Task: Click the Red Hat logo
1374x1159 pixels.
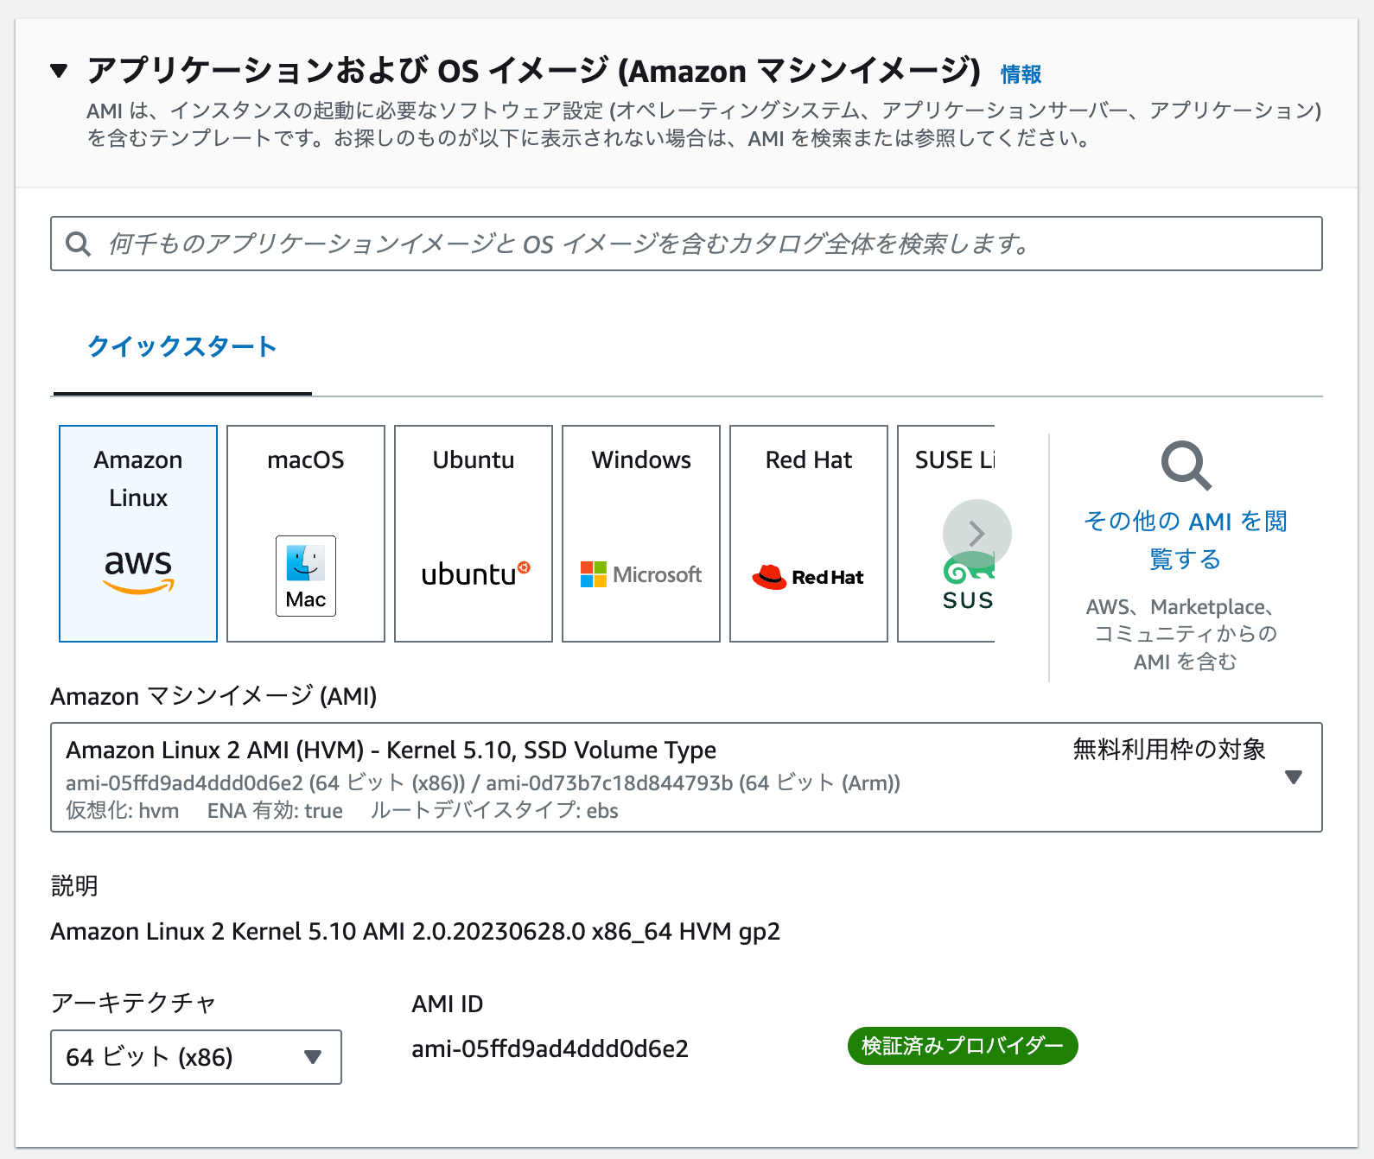Action: (808, 577)
